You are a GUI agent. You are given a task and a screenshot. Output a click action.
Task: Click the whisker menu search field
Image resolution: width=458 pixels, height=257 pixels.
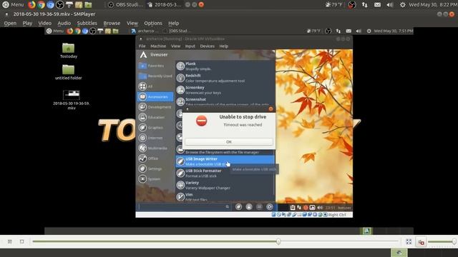[x=184, y=207]
